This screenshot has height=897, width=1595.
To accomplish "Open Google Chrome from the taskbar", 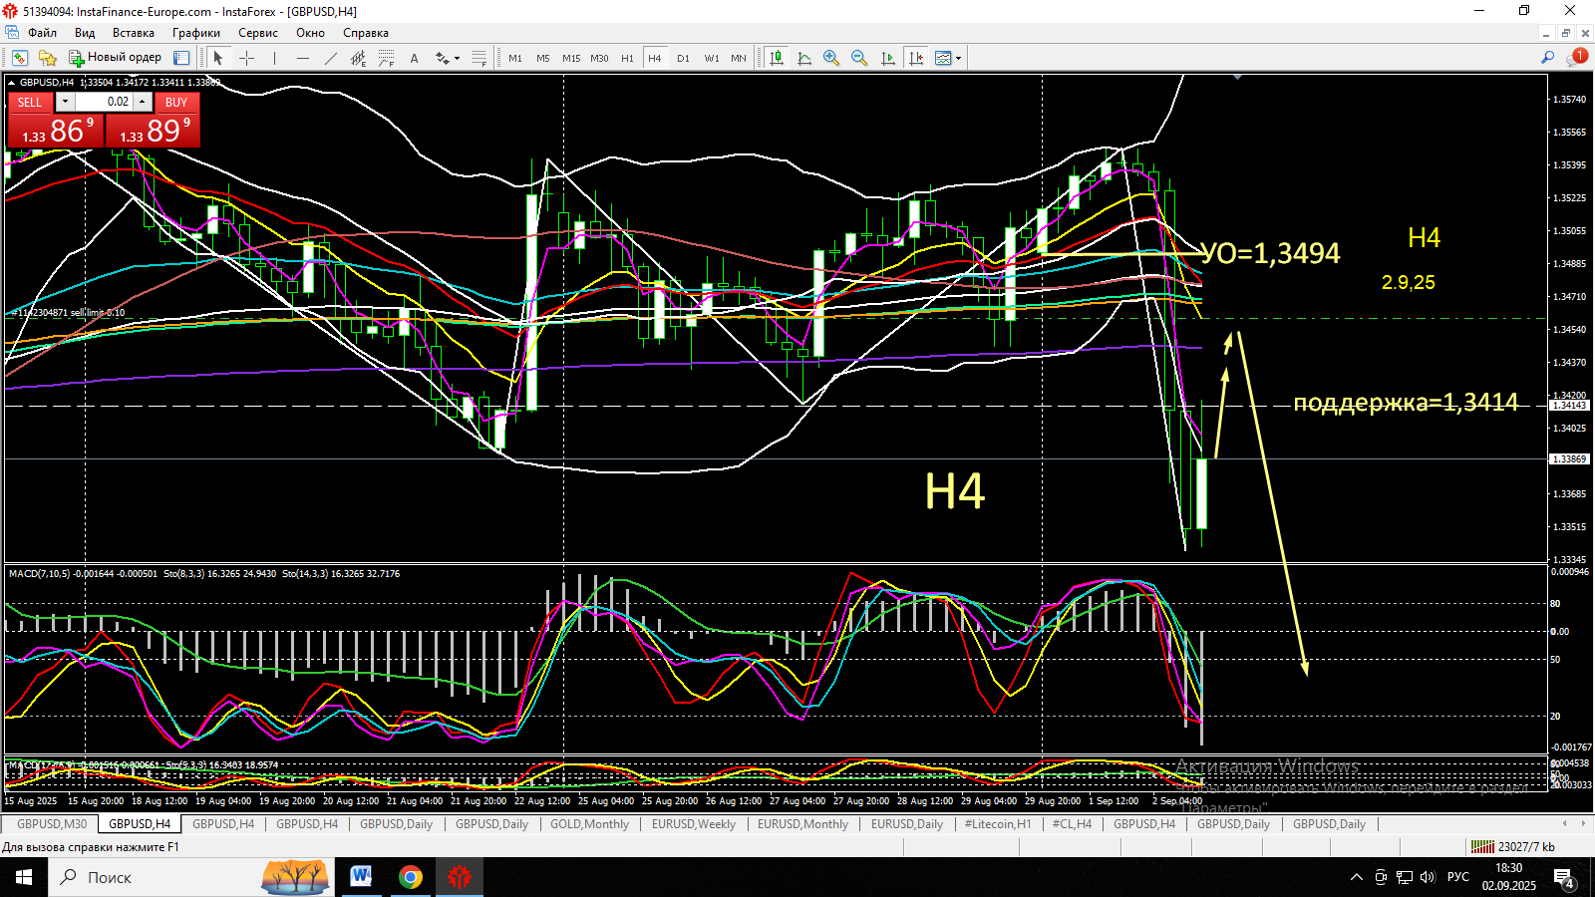I will [x=410, y=877].
